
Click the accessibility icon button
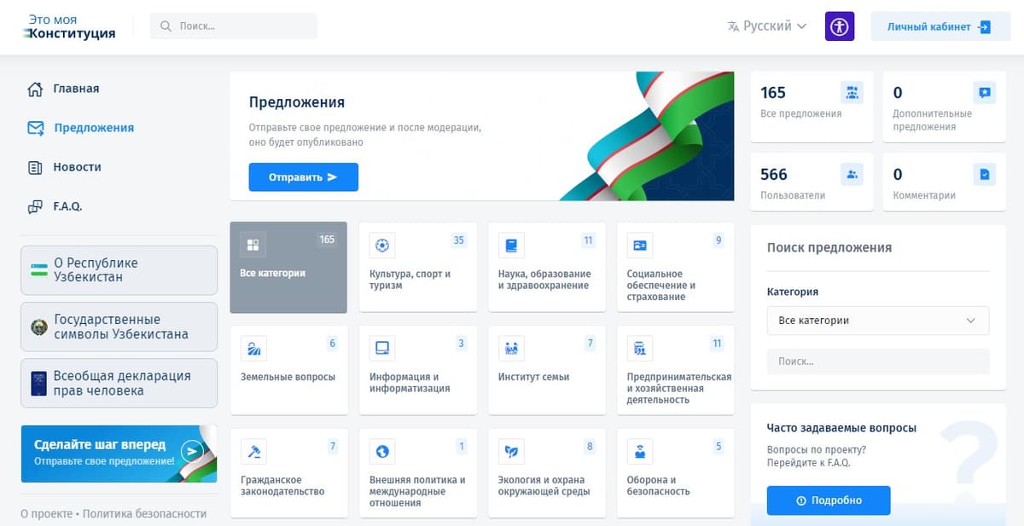[840, 26]
